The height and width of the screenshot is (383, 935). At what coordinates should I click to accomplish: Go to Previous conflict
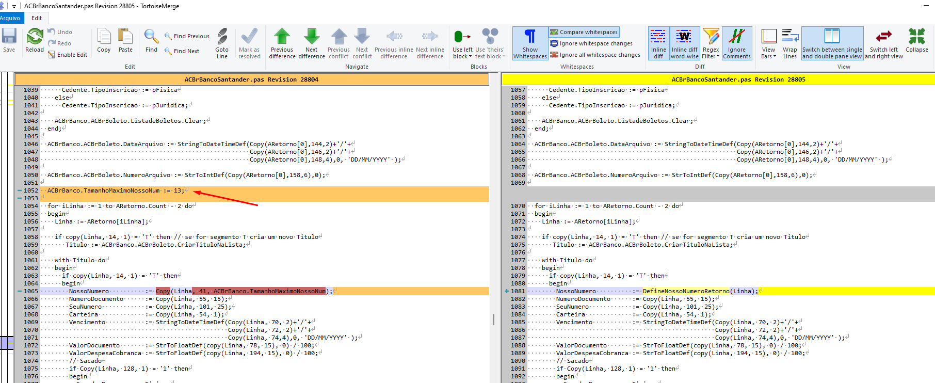coord(338,43)
